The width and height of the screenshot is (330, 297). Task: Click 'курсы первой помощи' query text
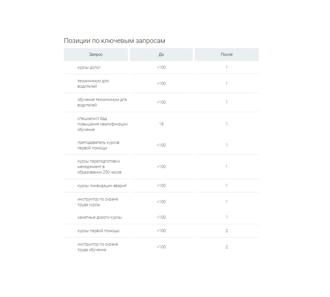click(x=98, y=231)
